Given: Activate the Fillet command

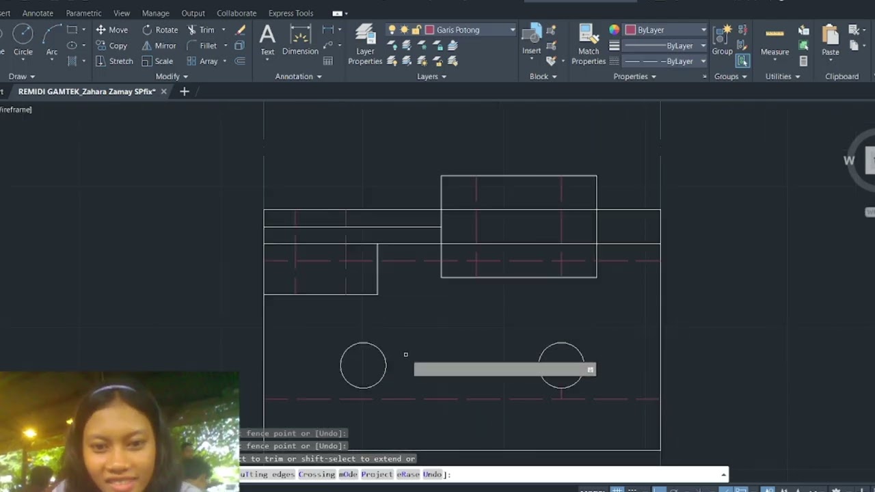Looking at the screenshot, I should pyautogui.click(x=202, y=46).
